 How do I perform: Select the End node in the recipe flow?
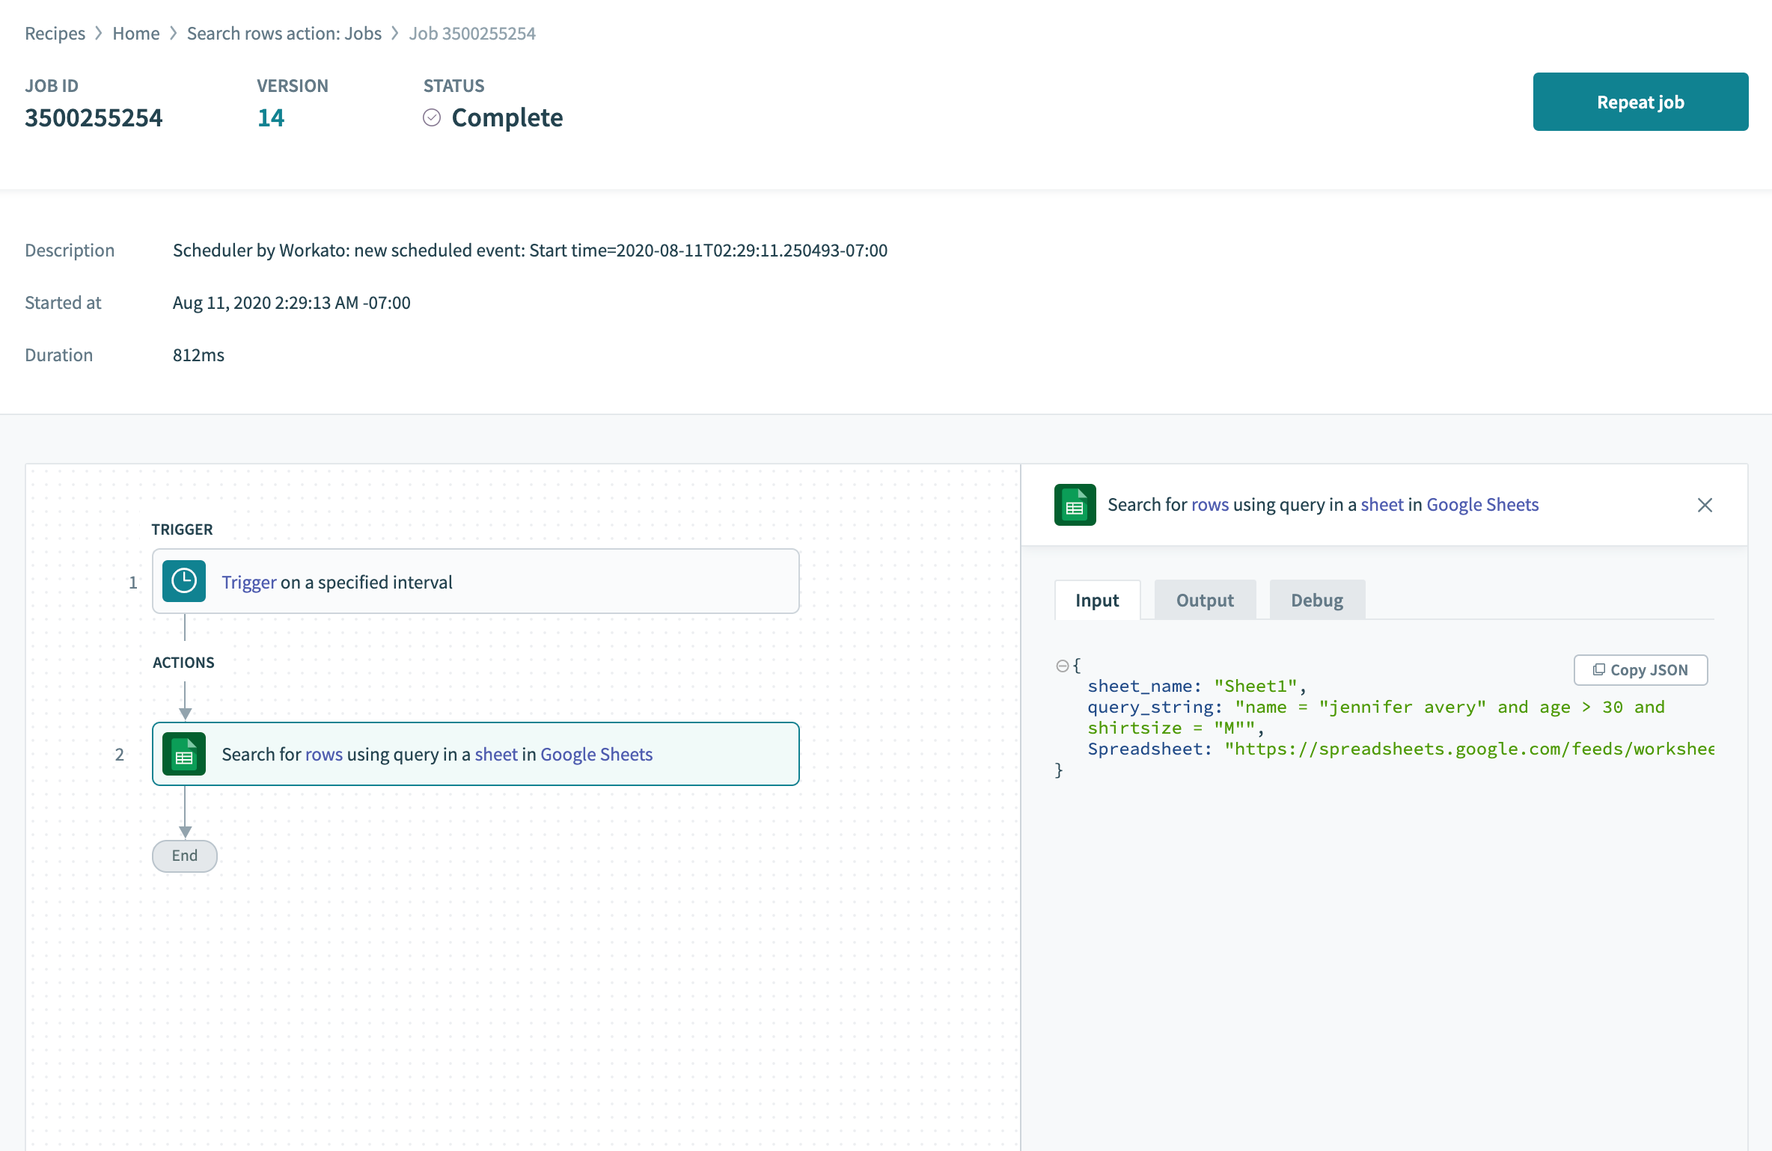184,856
